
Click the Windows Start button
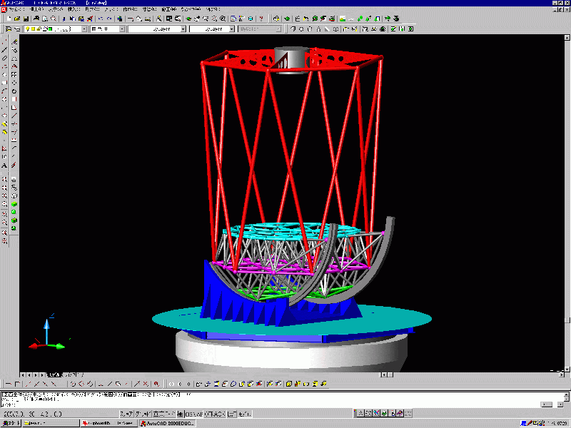tap(10, 423)
